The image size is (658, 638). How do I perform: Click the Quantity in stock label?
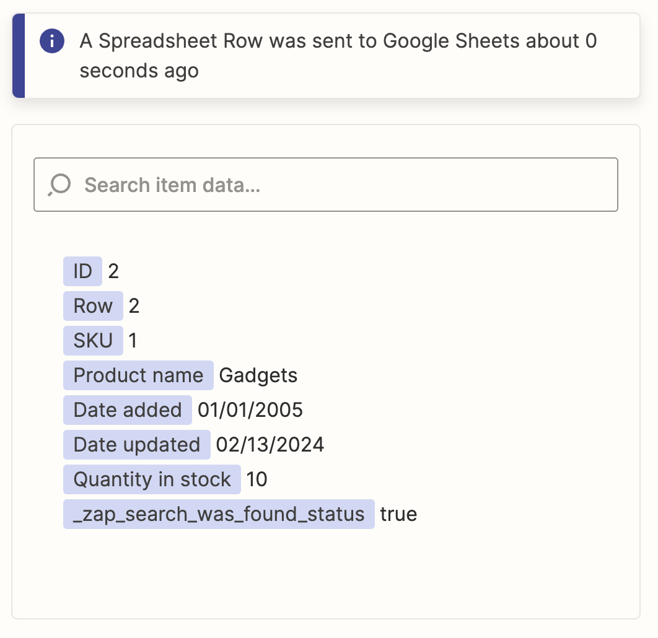point(152,479)
